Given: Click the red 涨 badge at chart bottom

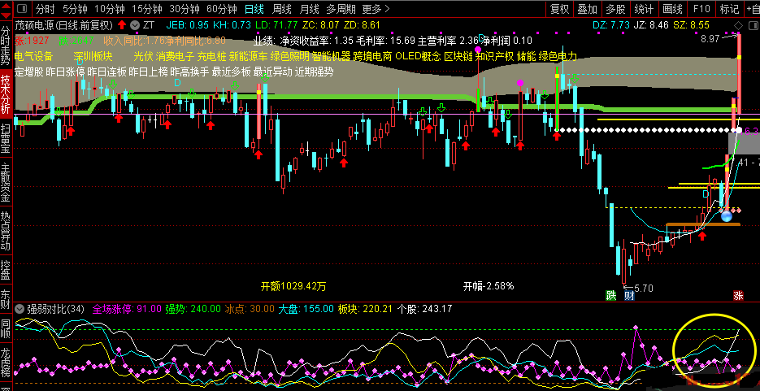Looking at the screenshot, I should (x=738, y=295).
